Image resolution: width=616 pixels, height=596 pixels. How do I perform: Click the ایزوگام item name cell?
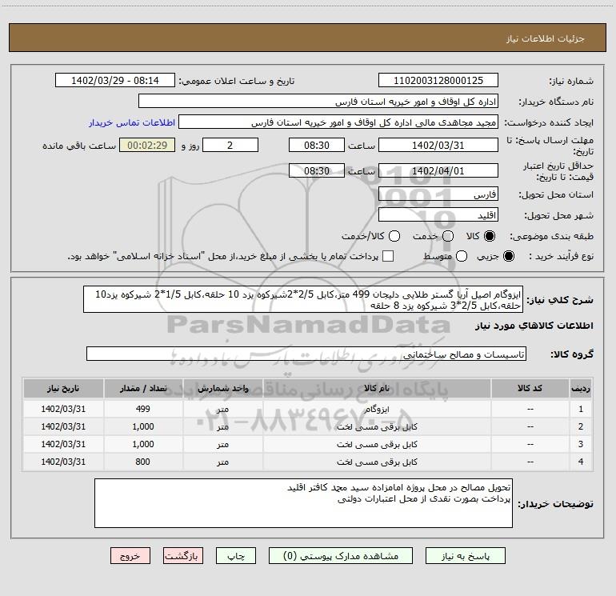point(377,409)
